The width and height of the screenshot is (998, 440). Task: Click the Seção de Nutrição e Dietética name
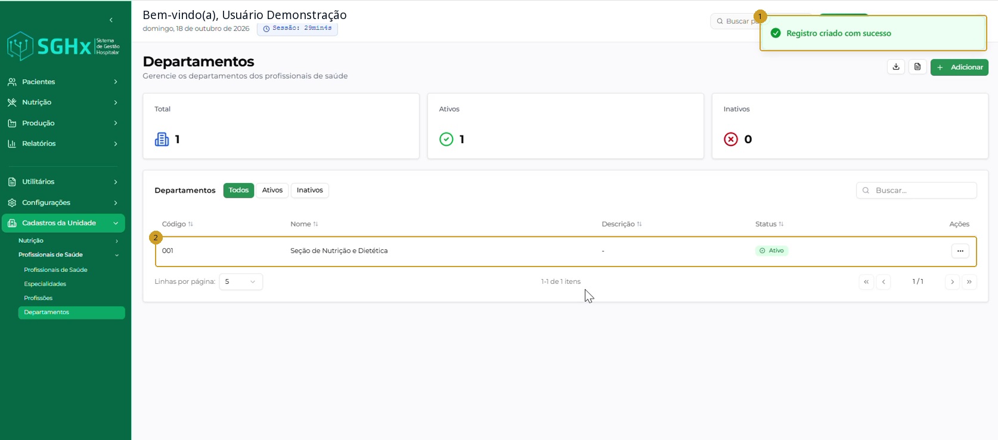coord(339,251)
